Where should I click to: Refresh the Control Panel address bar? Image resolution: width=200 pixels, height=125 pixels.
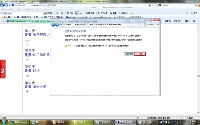point(142,25)
